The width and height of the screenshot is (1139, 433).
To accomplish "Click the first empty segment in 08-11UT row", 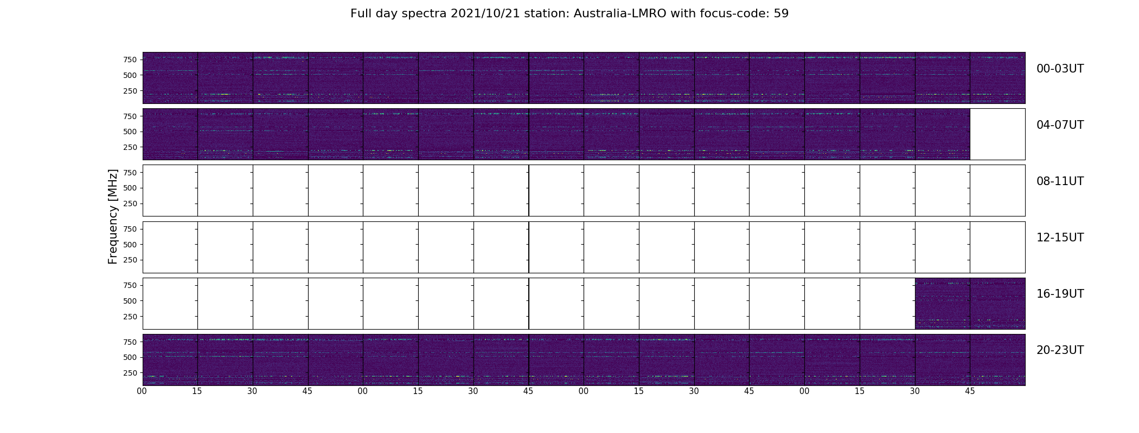I will (x=170, y=191).
